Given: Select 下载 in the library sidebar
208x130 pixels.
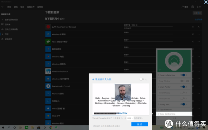Looking at the screenshot, I should 7,34.
